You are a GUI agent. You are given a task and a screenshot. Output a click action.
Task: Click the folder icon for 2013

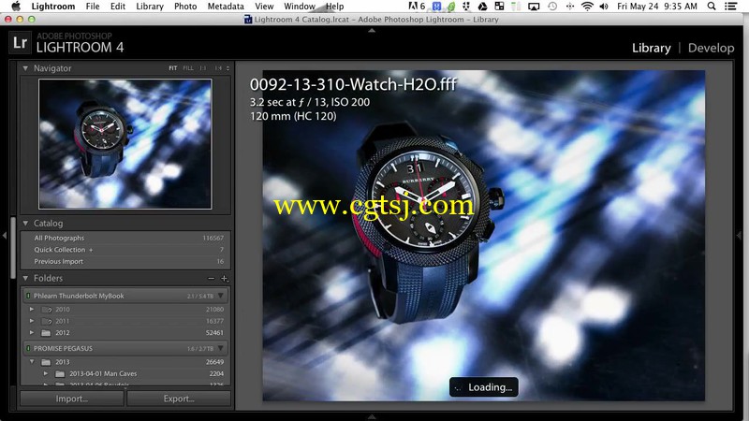pyautogui.click(x=46, y=362)
